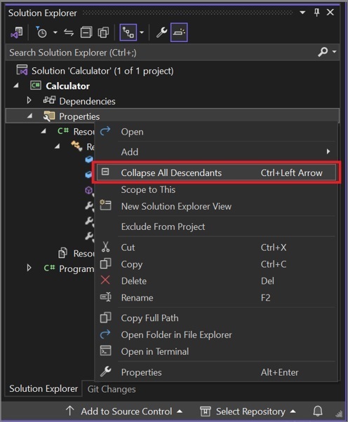Open the Pending Changes Filter dropdown arrow

click(55, 33)
